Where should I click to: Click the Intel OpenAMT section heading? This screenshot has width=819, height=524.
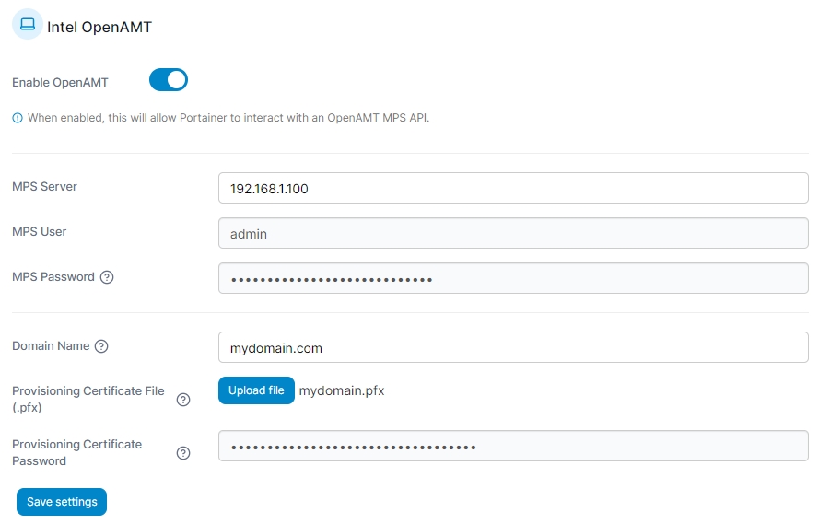(99, 27)
